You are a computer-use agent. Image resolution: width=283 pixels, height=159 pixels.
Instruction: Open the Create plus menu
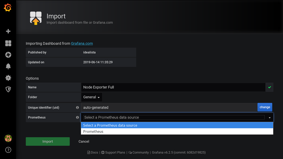[x=8, y=31]
